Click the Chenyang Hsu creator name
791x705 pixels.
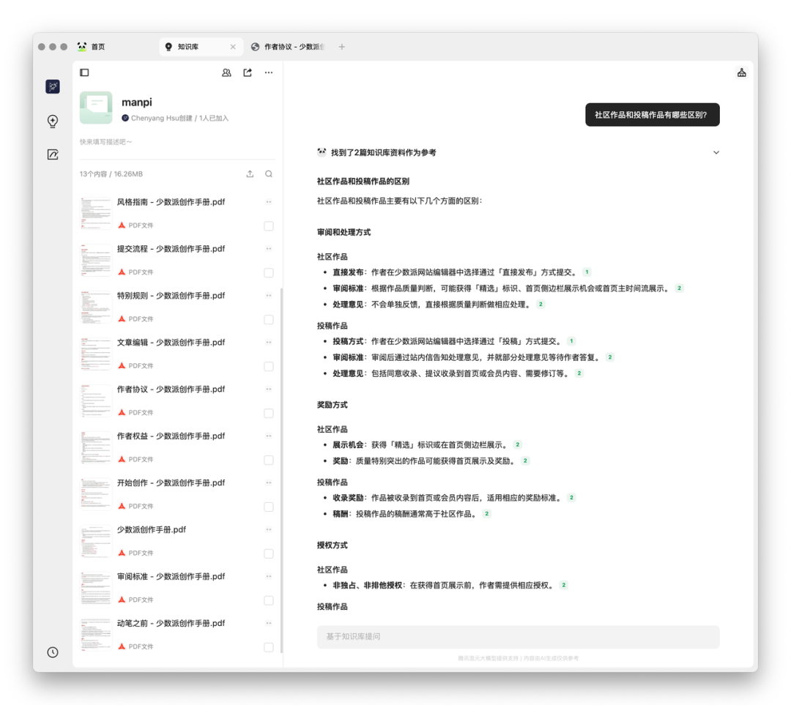pos(155,118)
